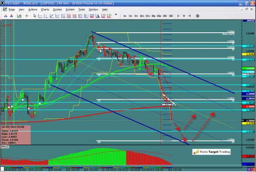Viewport: 256px width, 172px height.
Task: Switch chart to 1m timeframe
Action: (x=125, y=16)
